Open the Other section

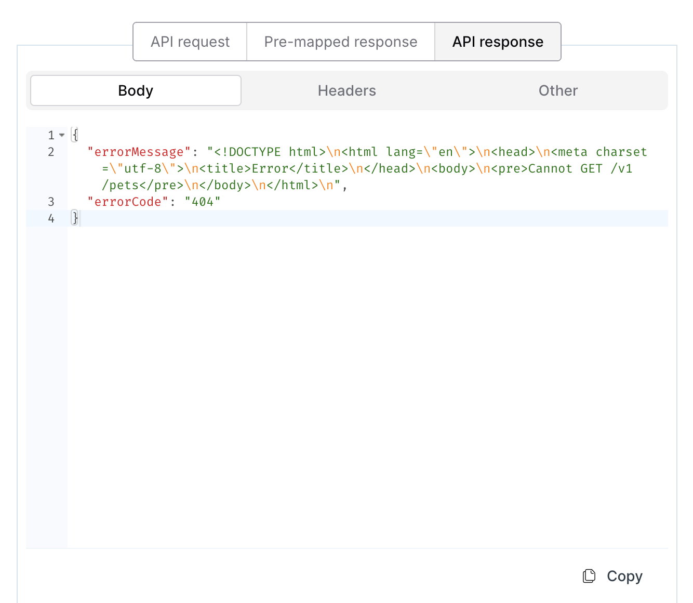pos(558,90)
